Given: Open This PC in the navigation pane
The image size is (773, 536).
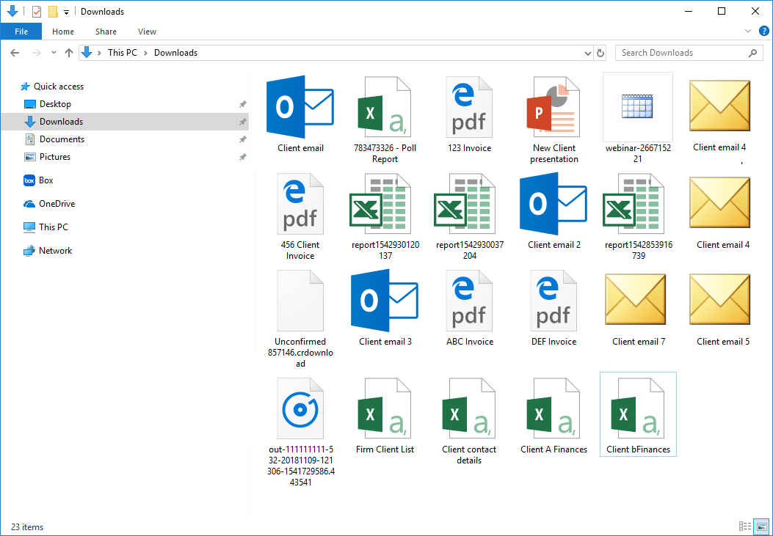Looking at the screenshot, I should [x=46, y=227].
